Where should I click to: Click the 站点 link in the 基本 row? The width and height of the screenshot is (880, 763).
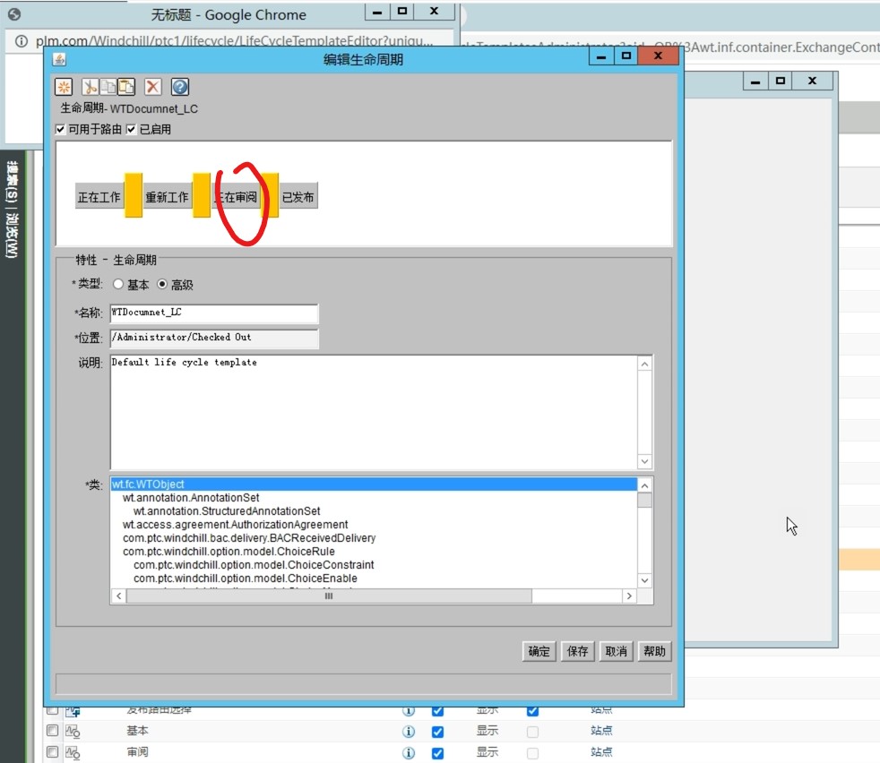point(601,731)
